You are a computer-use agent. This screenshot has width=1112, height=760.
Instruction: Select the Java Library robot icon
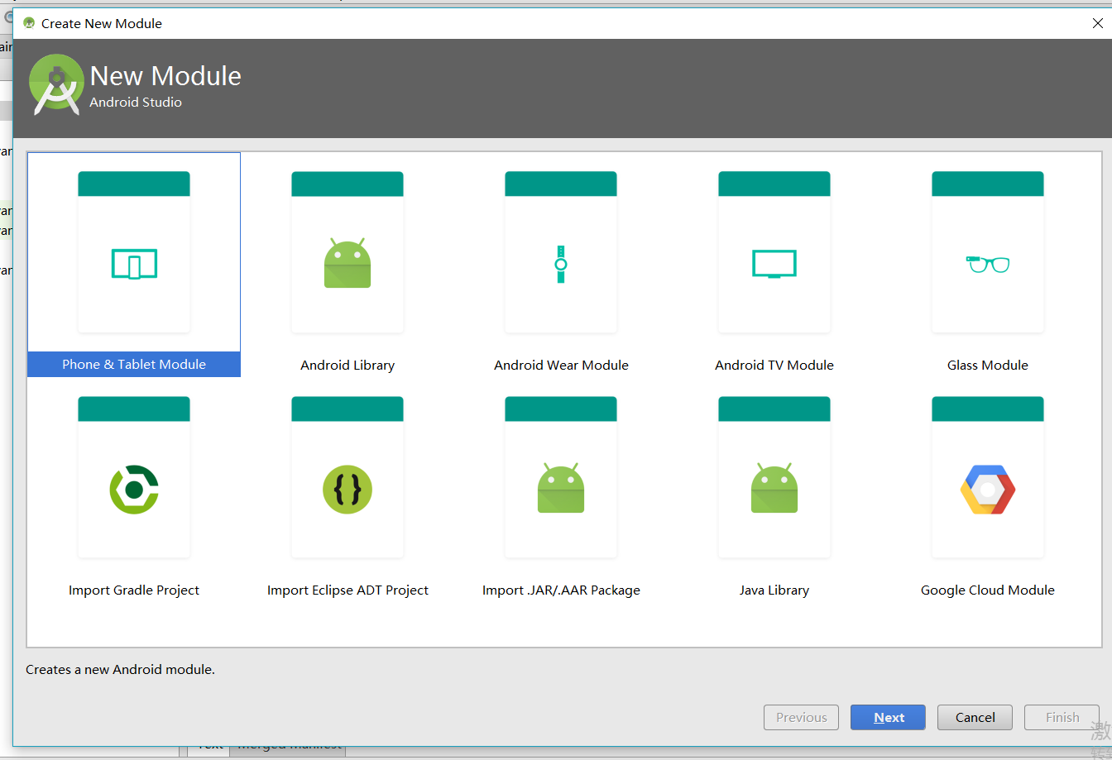tap(774, 488)
